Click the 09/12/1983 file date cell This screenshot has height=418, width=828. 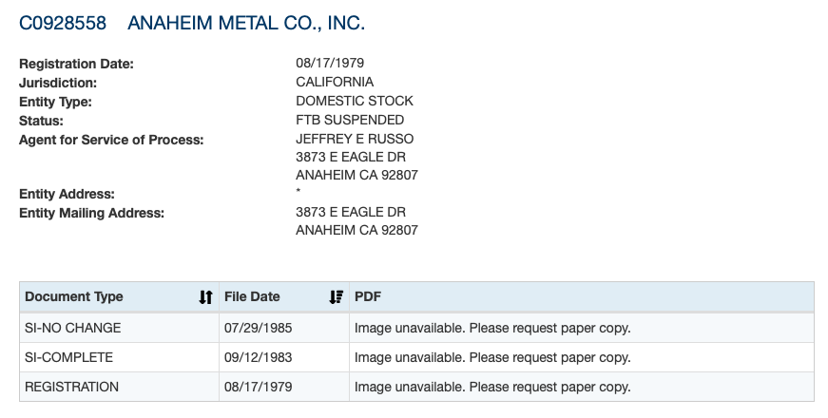[x=258, y=357]
